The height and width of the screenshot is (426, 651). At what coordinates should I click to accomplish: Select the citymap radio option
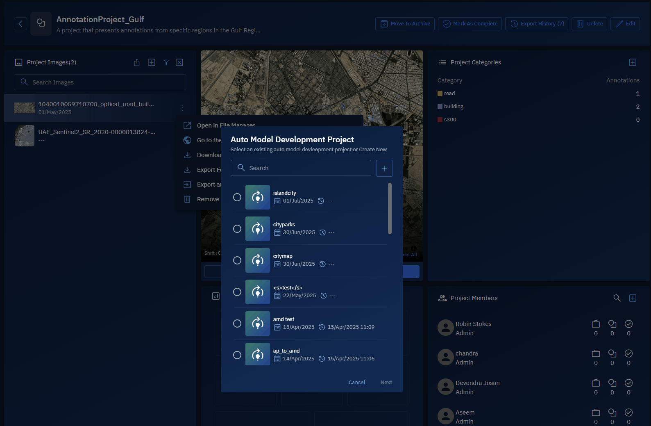237,260
